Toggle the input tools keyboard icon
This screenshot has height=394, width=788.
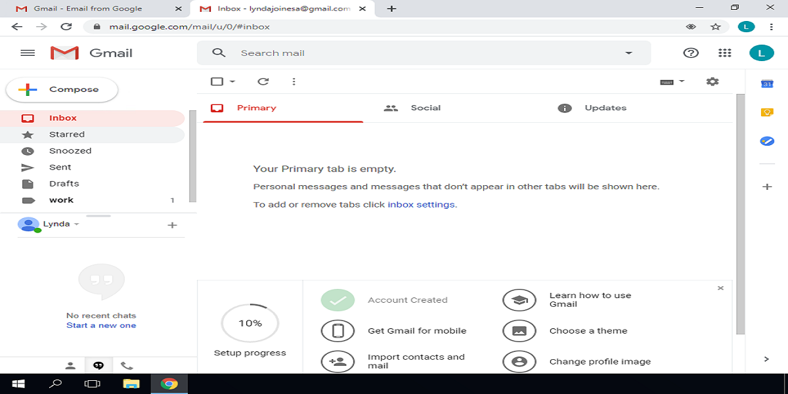[667, 82]
